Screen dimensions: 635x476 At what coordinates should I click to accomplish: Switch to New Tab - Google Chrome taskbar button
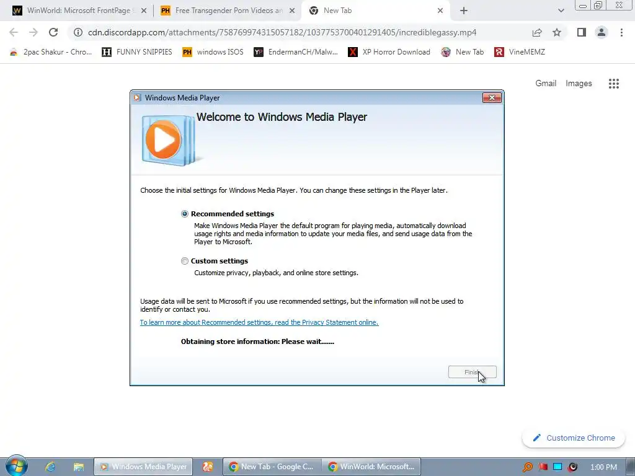(272, 467)
